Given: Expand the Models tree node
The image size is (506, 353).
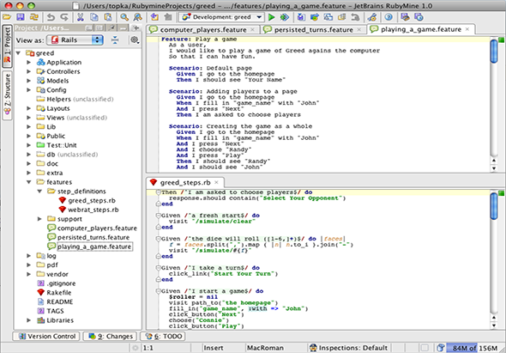Looking at the screenshot, I should [x=29, y=81].
